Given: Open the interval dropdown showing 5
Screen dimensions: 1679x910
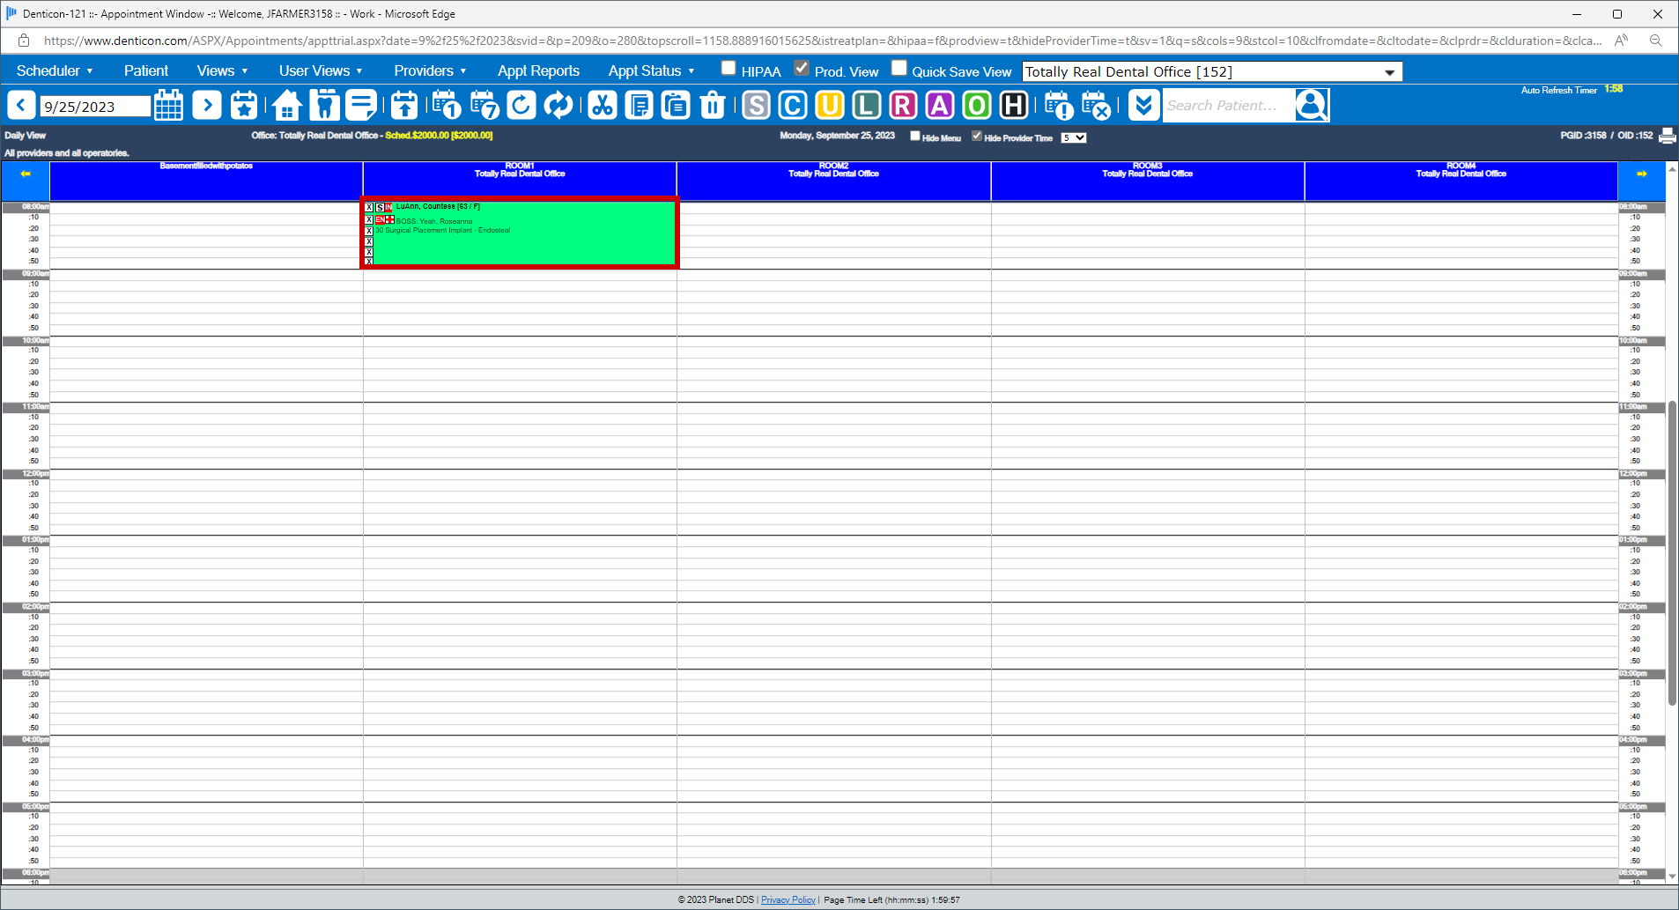Looking at the screenshot, I should point(1074,137).
